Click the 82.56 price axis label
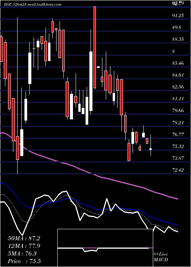191x267 pixels. 178,87
